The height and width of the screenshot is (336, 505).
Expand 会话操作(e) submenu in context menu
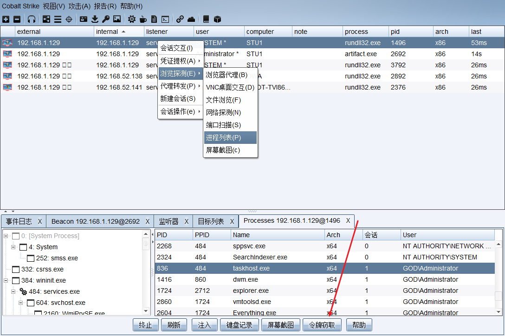tap(181, 112)
